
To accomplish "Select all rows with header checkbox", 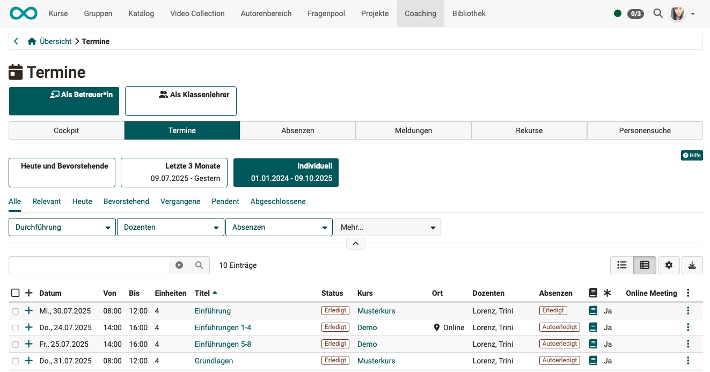I will pos(15,293).
